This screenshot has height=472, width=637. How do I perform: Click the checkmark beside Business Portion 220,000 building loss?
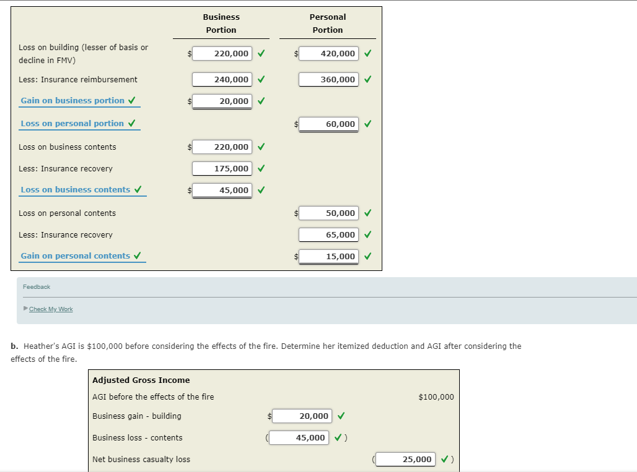(x=260, y=53)
